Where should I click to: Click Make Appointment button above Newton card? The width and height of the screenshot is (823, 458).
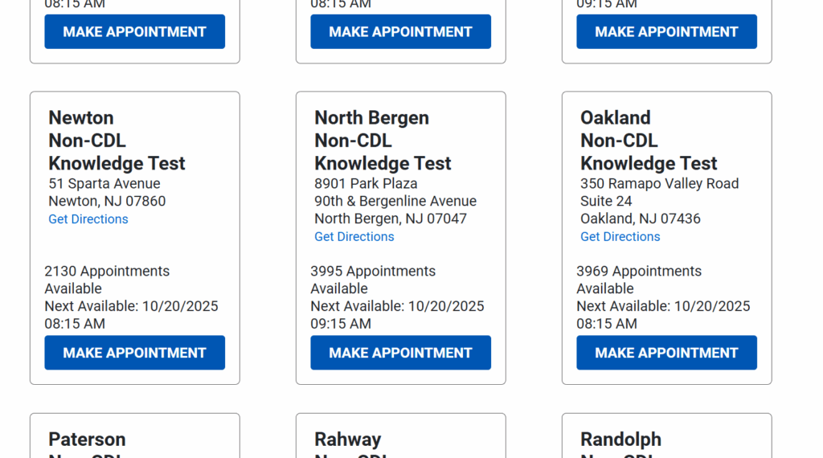(134, 32)
